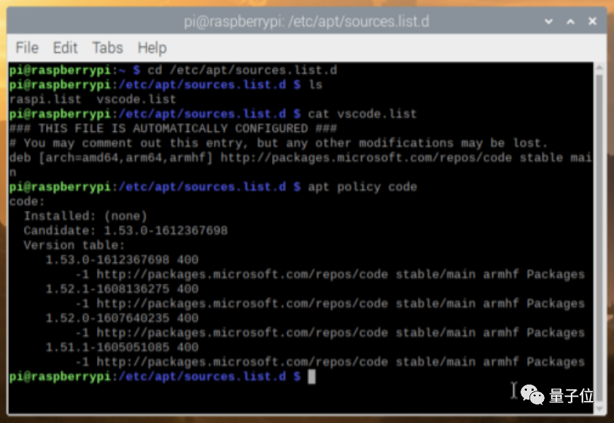Image resolution: width=614 pixels, height=423 pixels.
Task: Click the packages URL under version 1.51.1
Action: 242,361
